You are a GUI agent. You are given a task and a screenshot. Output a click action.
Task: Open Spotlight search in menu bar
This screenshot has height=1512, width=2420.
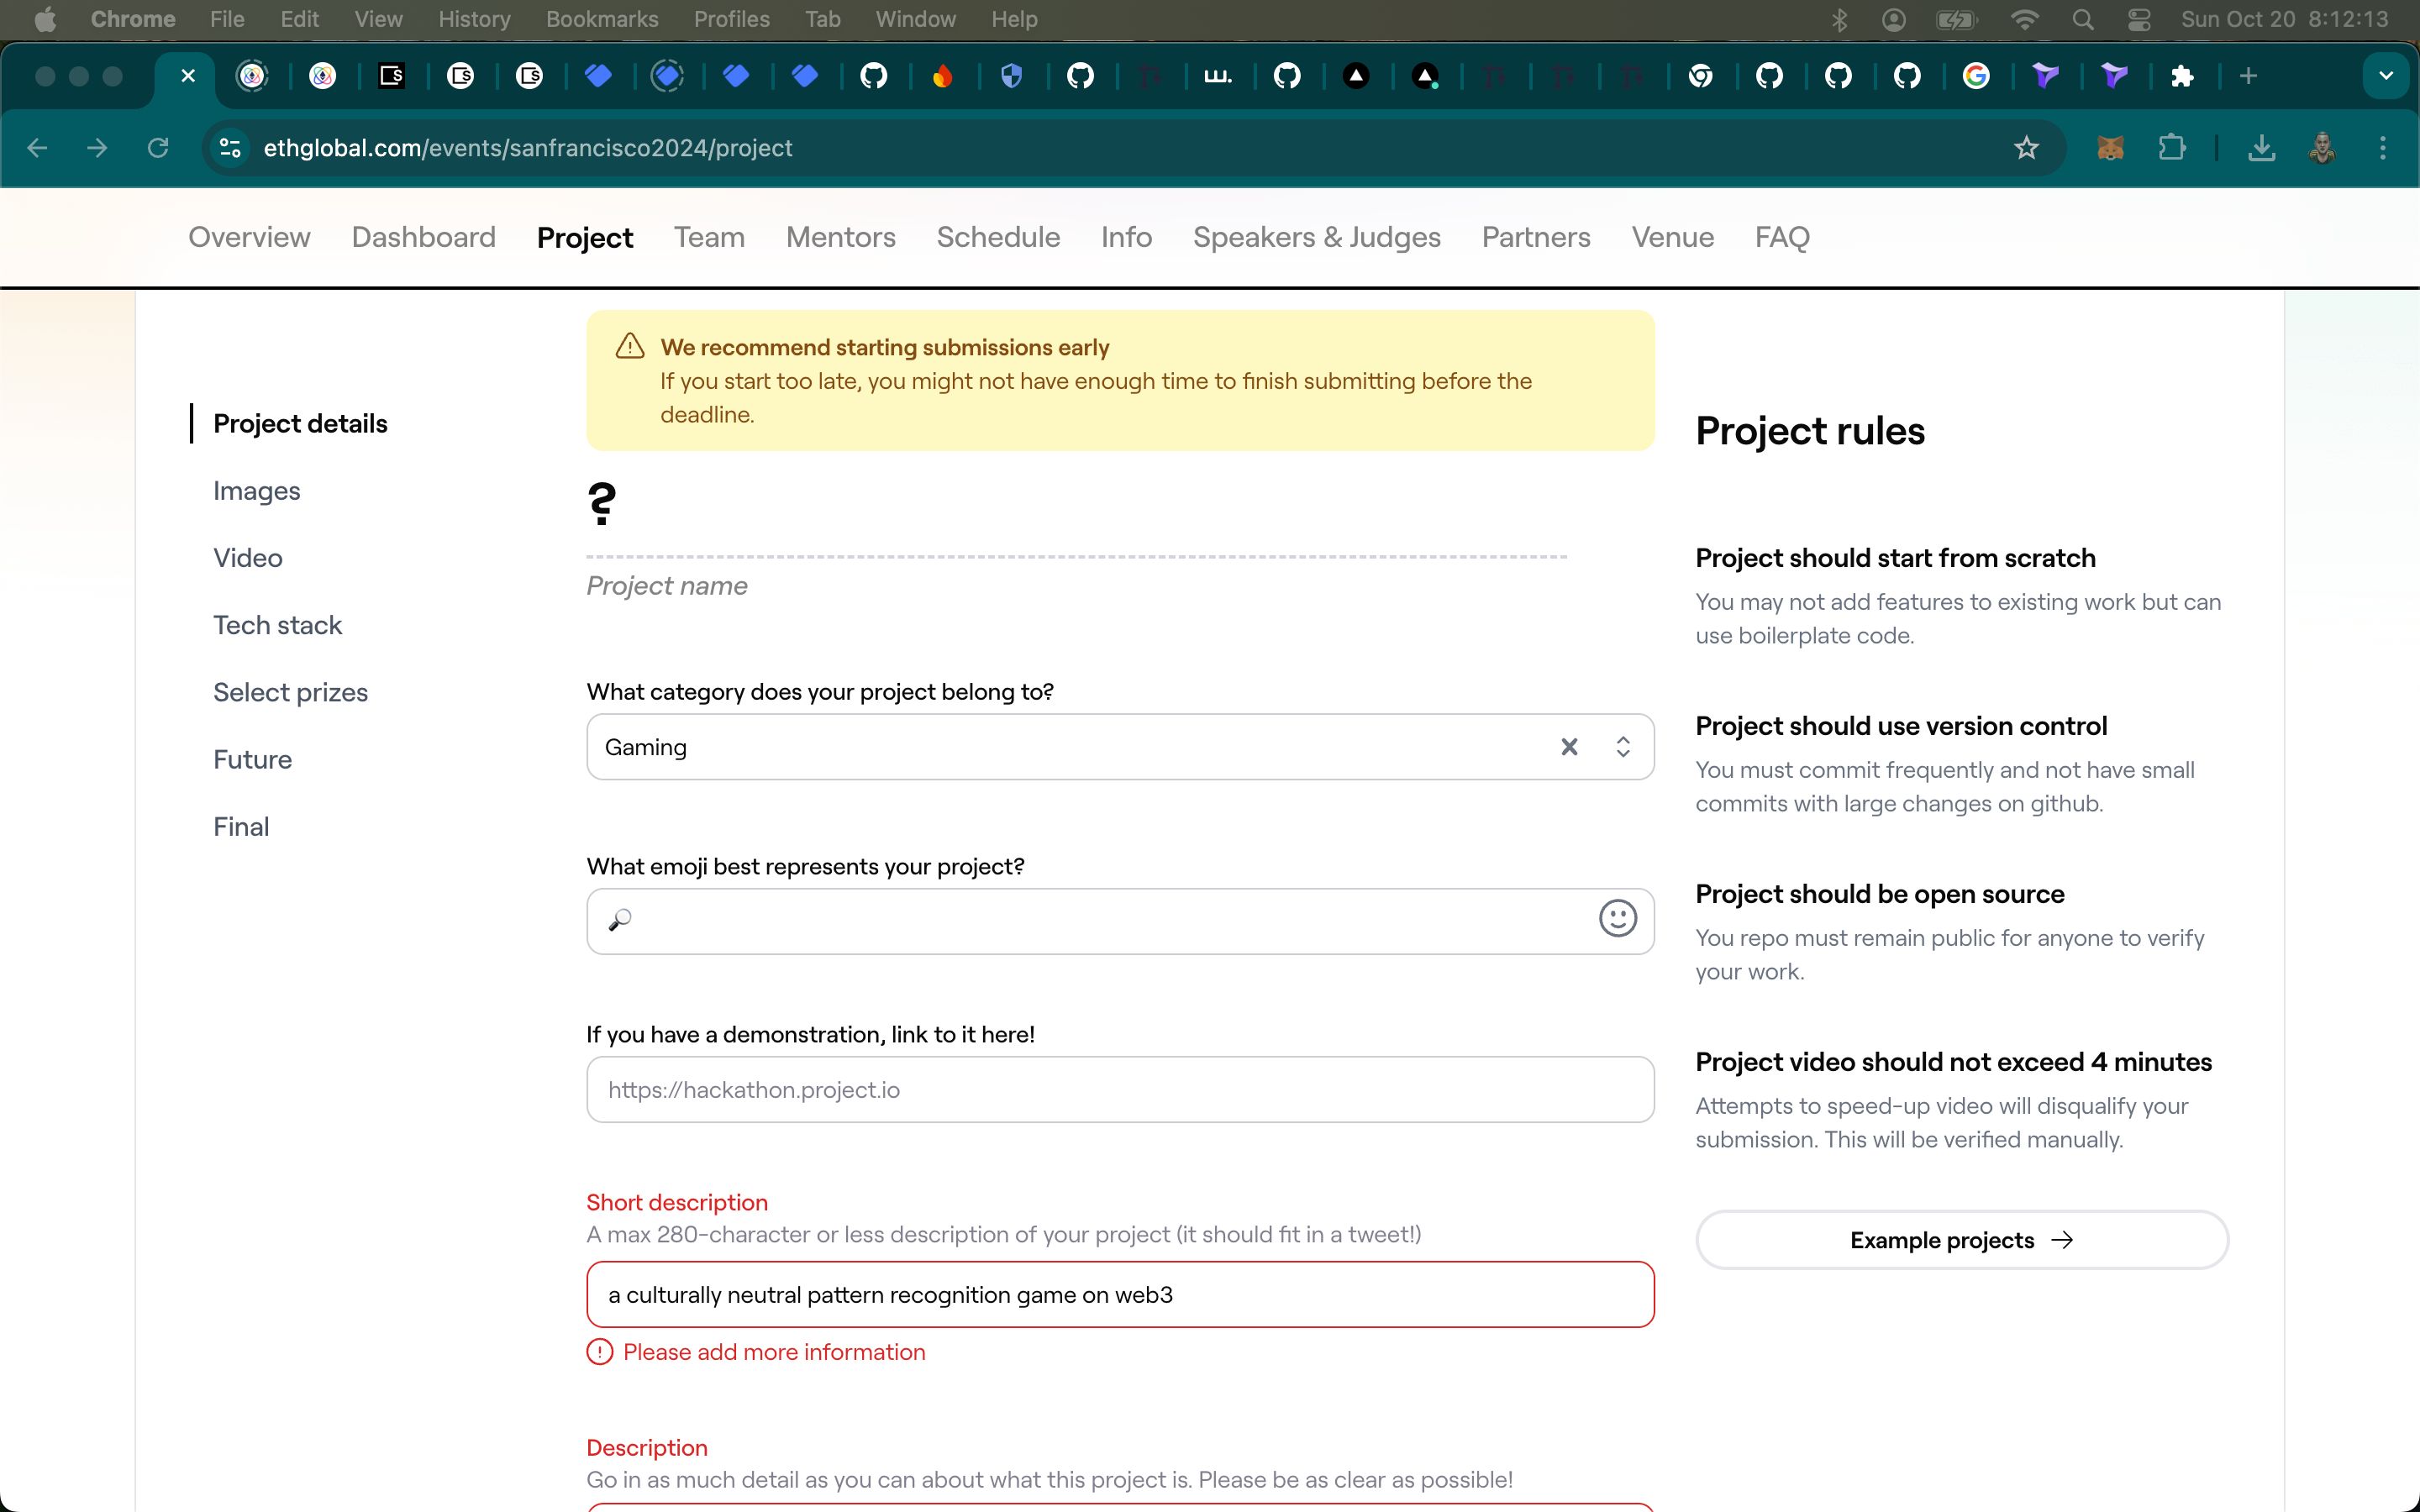click(2083, 19)
